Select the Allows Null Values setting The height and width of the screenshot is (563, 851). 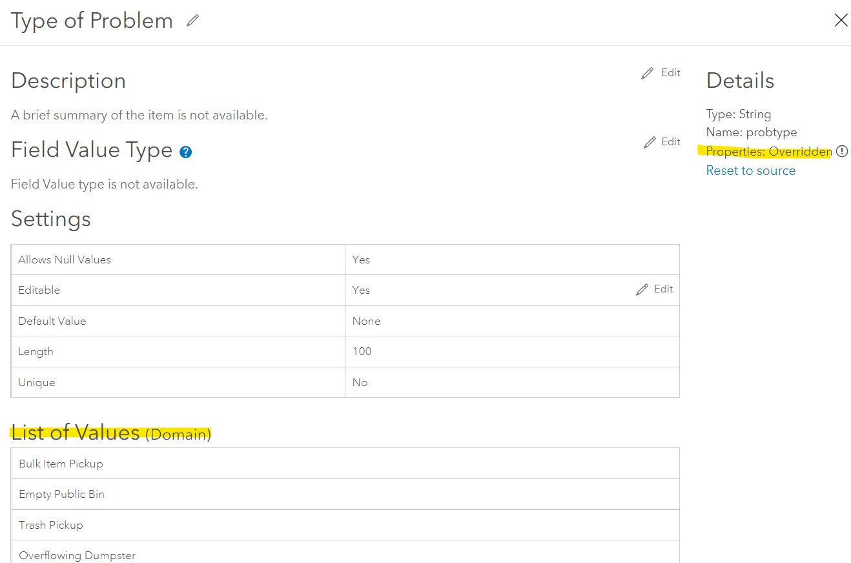(x=65, y=259)
